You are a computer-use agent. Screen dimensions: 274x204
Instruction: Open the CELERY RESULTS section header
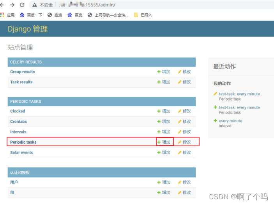coord(26,62)
